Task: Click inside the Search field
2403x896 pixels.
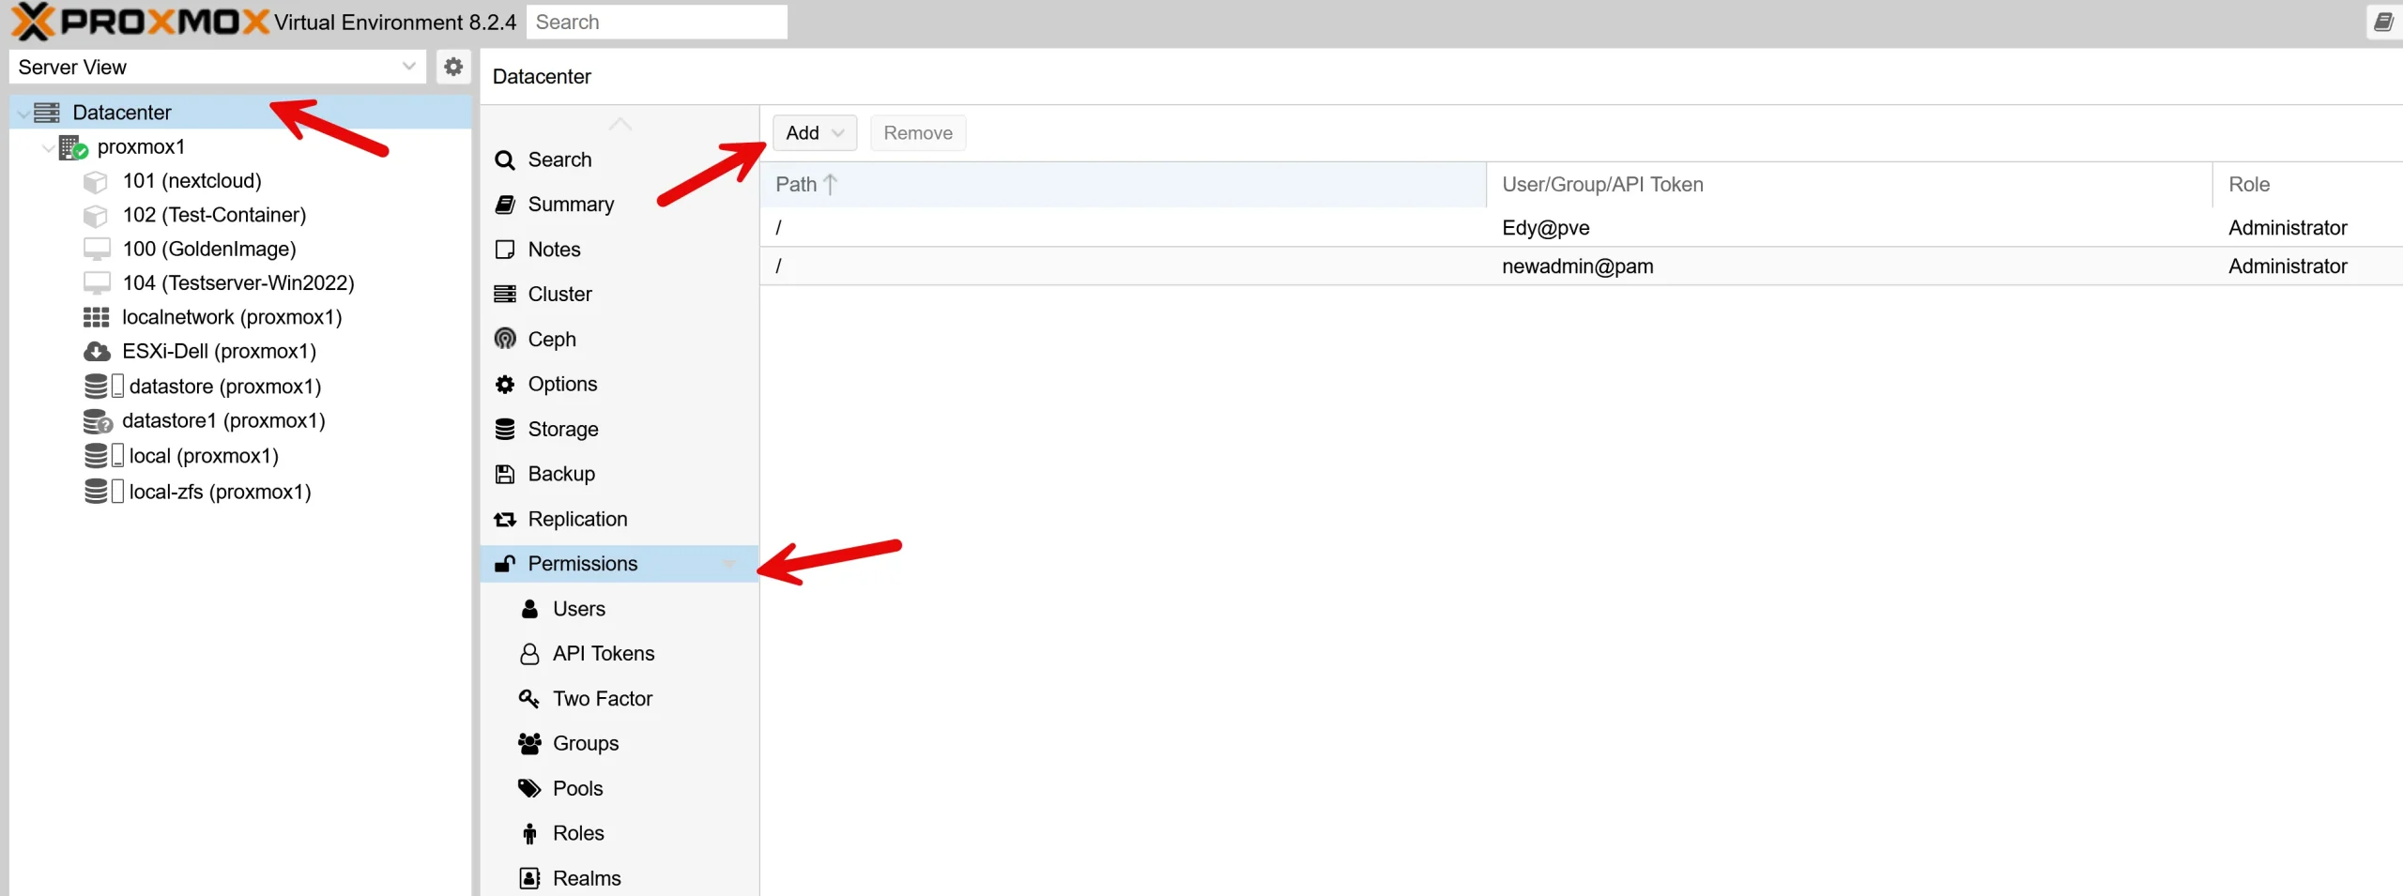Action: click(x=657, y=22)
